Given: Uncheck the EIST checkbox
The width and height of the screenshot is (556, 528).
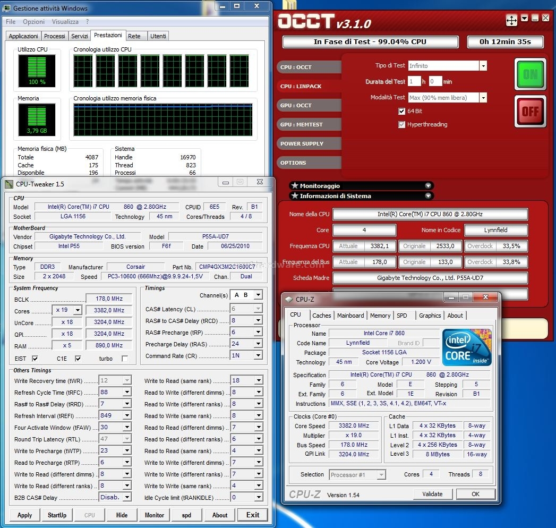Looking at the screenshot, I should pyautogui.click(x=35, y=359).
